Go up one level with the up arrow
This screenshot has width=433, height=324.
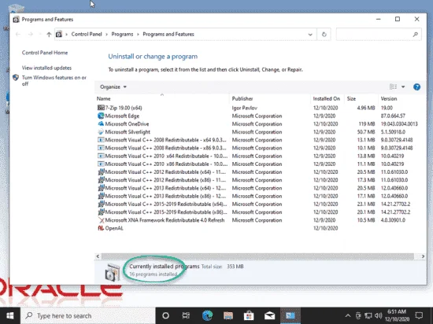[49, 34]
